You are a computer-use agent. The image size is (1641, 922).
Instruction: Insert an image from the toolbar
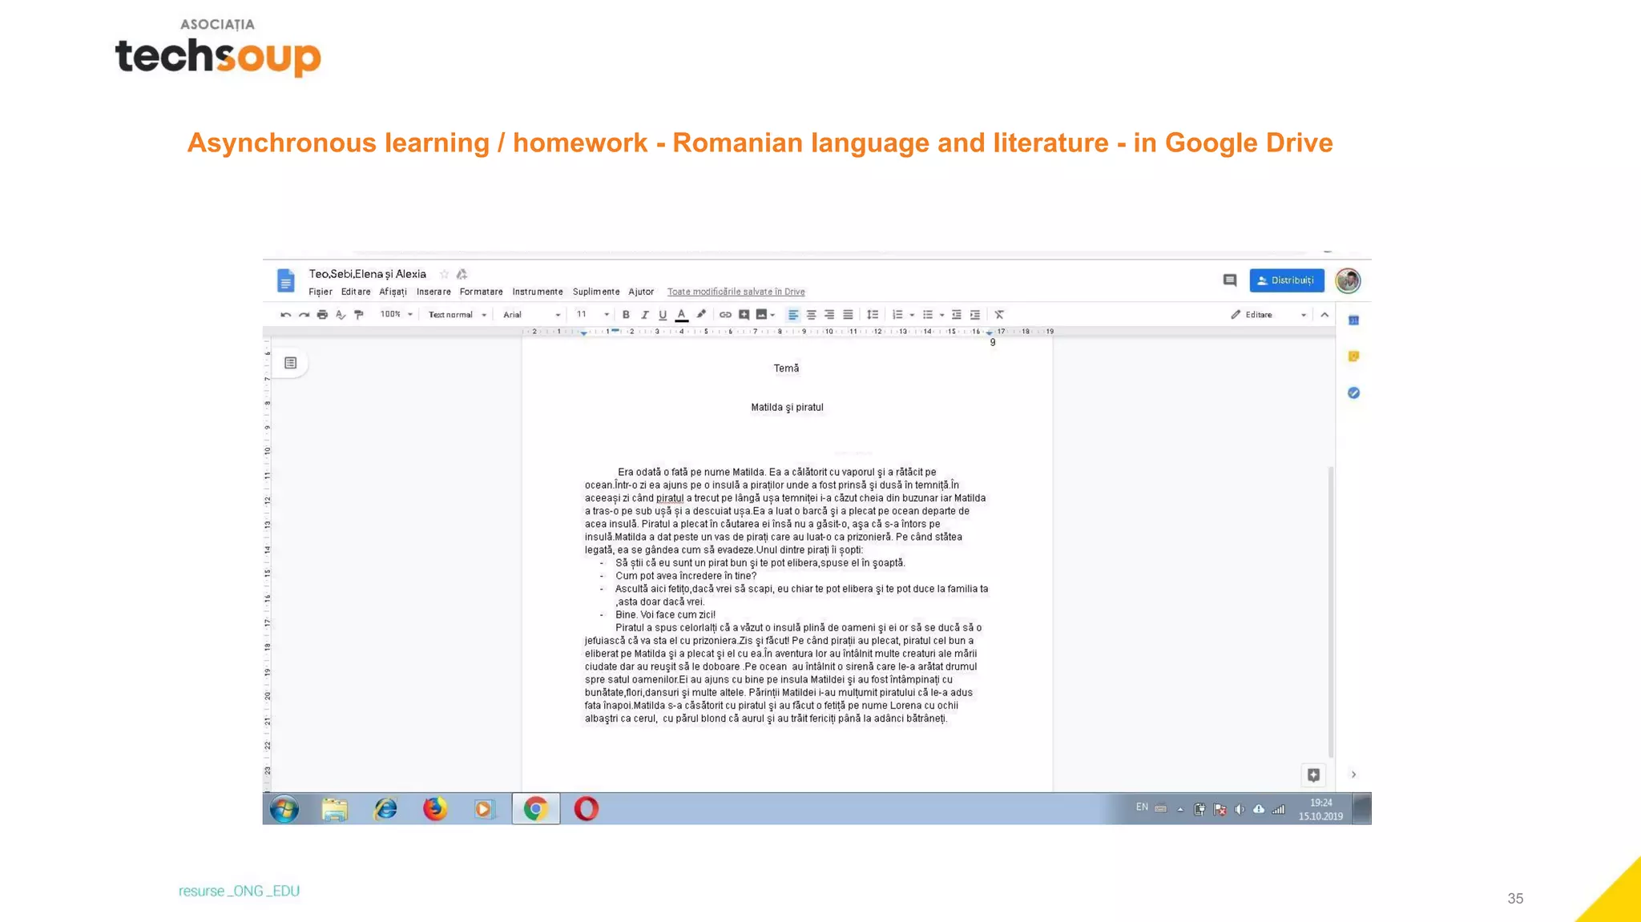point(761,315)
